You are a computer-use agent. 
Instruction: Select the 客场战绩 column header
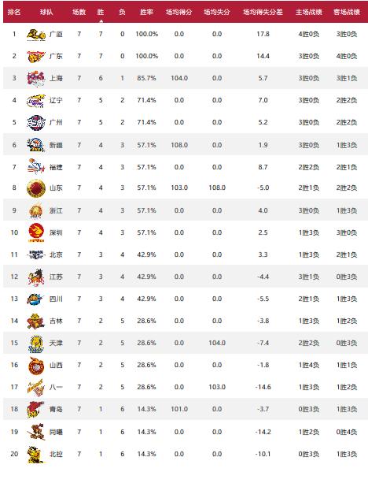click(347, 12)
